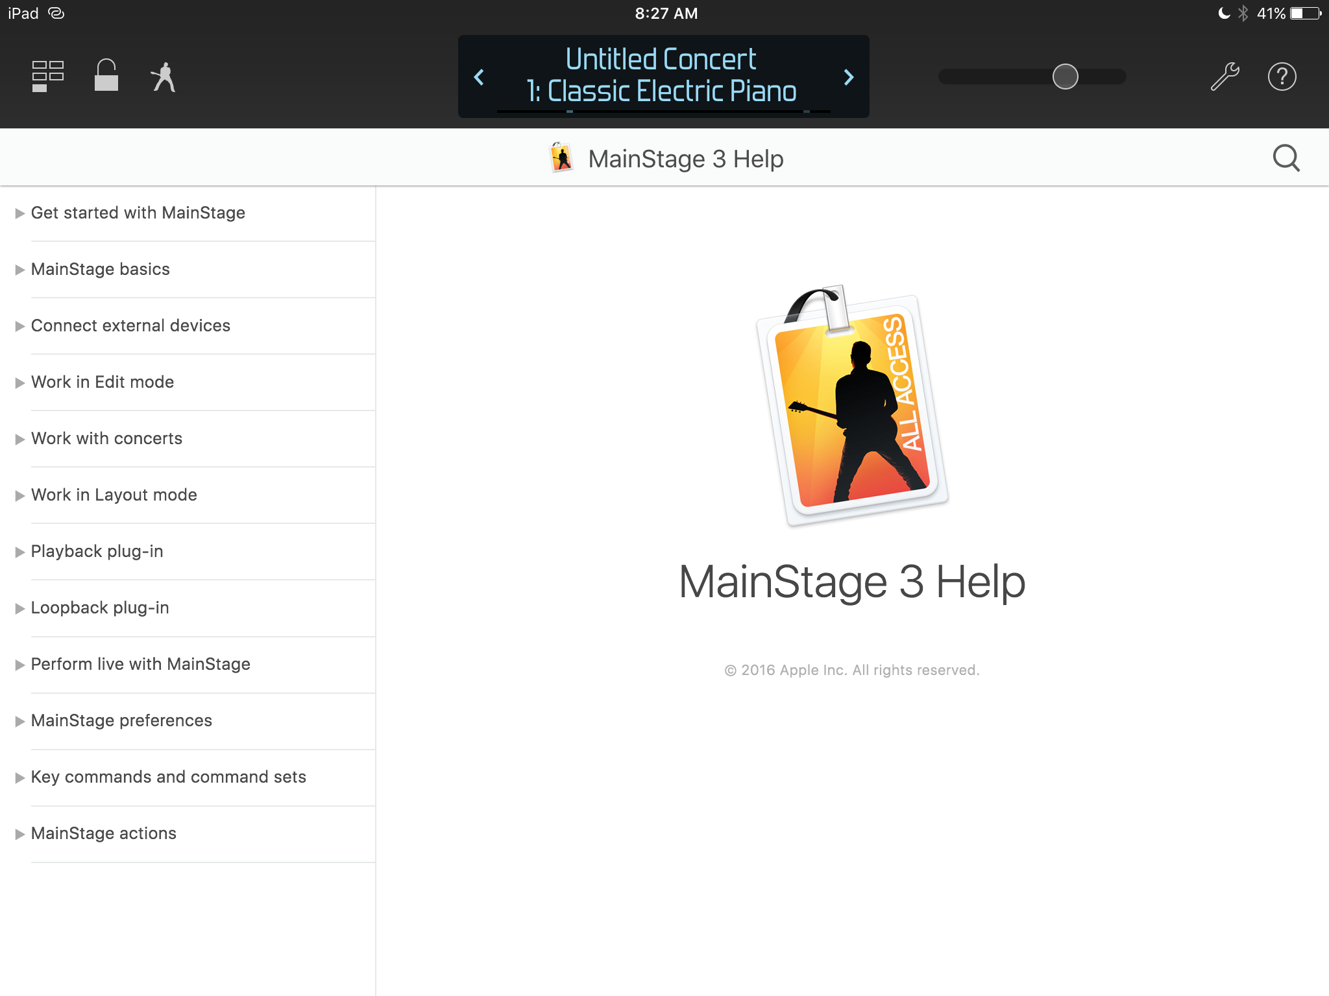Open help via the question mark icon

1282,76
